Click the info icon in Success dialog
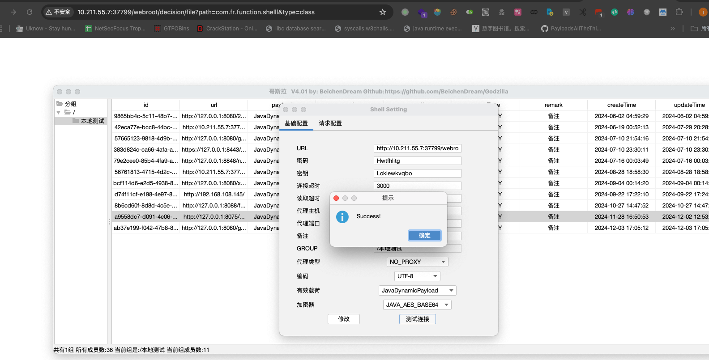709x360 pixels. [342, 217]
